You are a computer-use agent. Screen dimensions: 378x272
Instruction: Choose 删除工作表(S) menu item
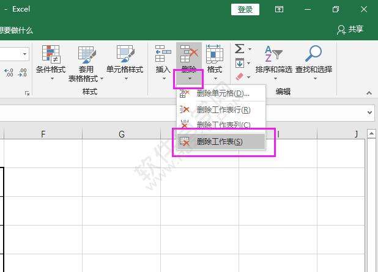pyautogui.click(x=221, y=141)
